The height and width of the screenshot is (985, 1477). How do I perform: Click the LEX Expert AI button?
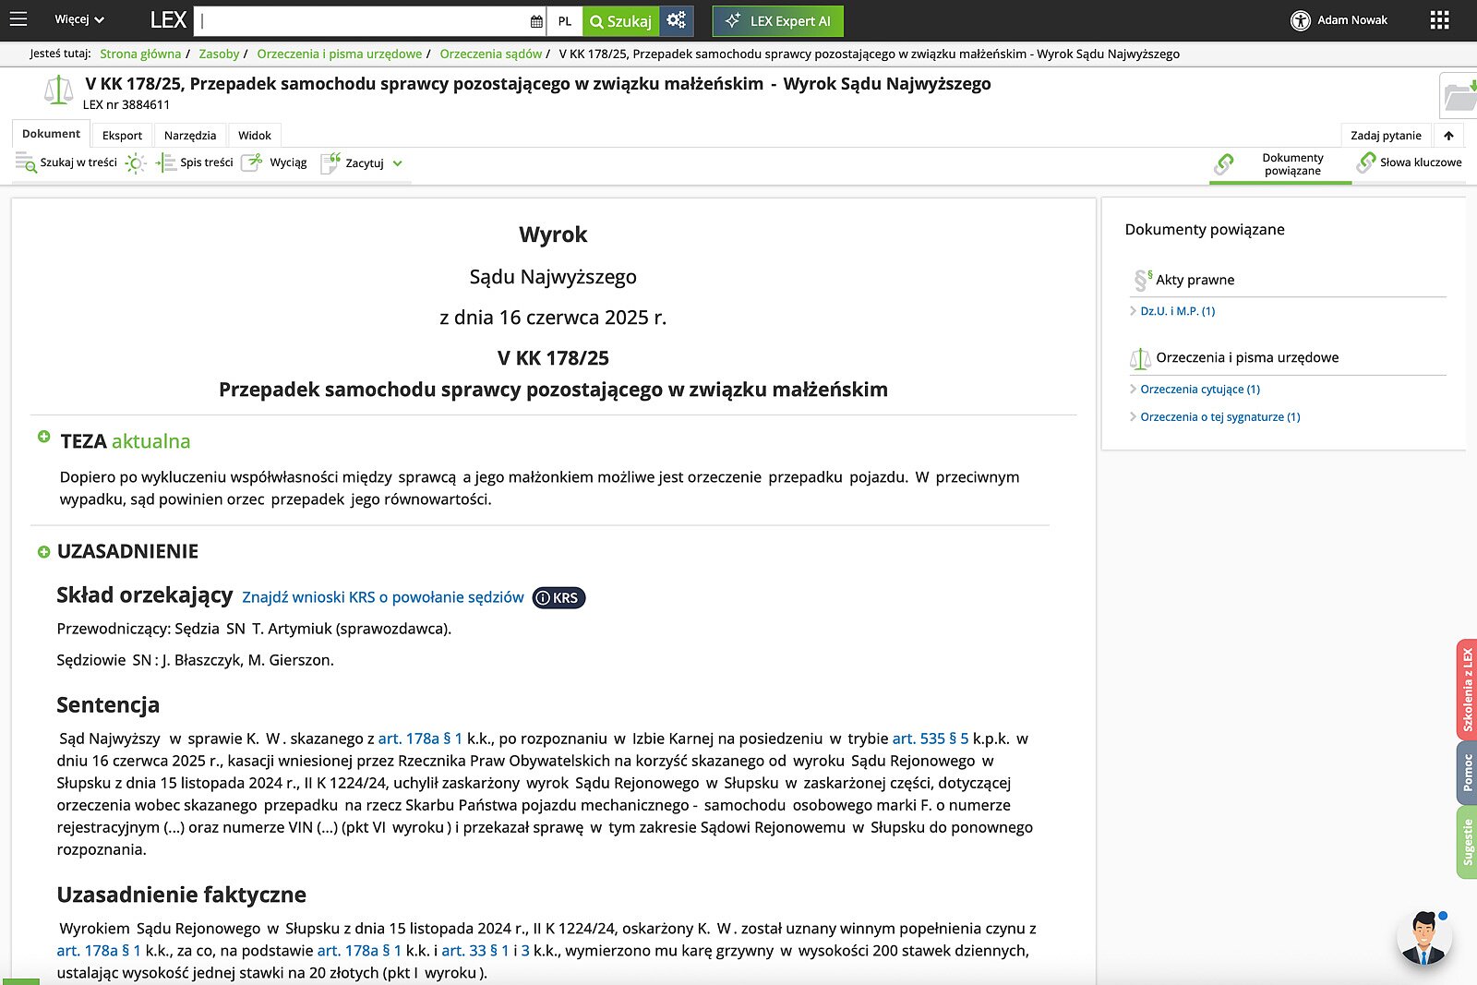pos(777,20)
